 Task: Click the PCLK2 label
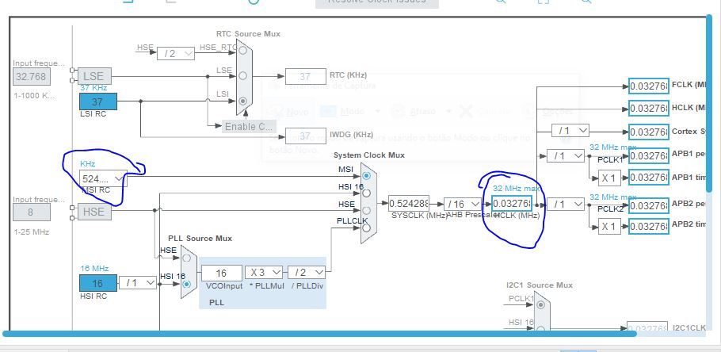tap(610, 210)
